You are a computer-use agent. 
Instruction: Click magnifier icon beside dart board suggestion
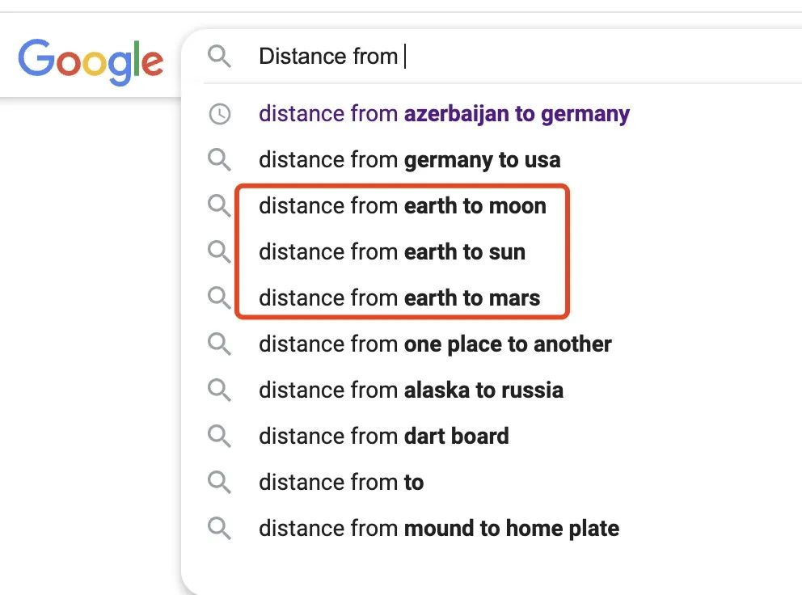(219, 437)
